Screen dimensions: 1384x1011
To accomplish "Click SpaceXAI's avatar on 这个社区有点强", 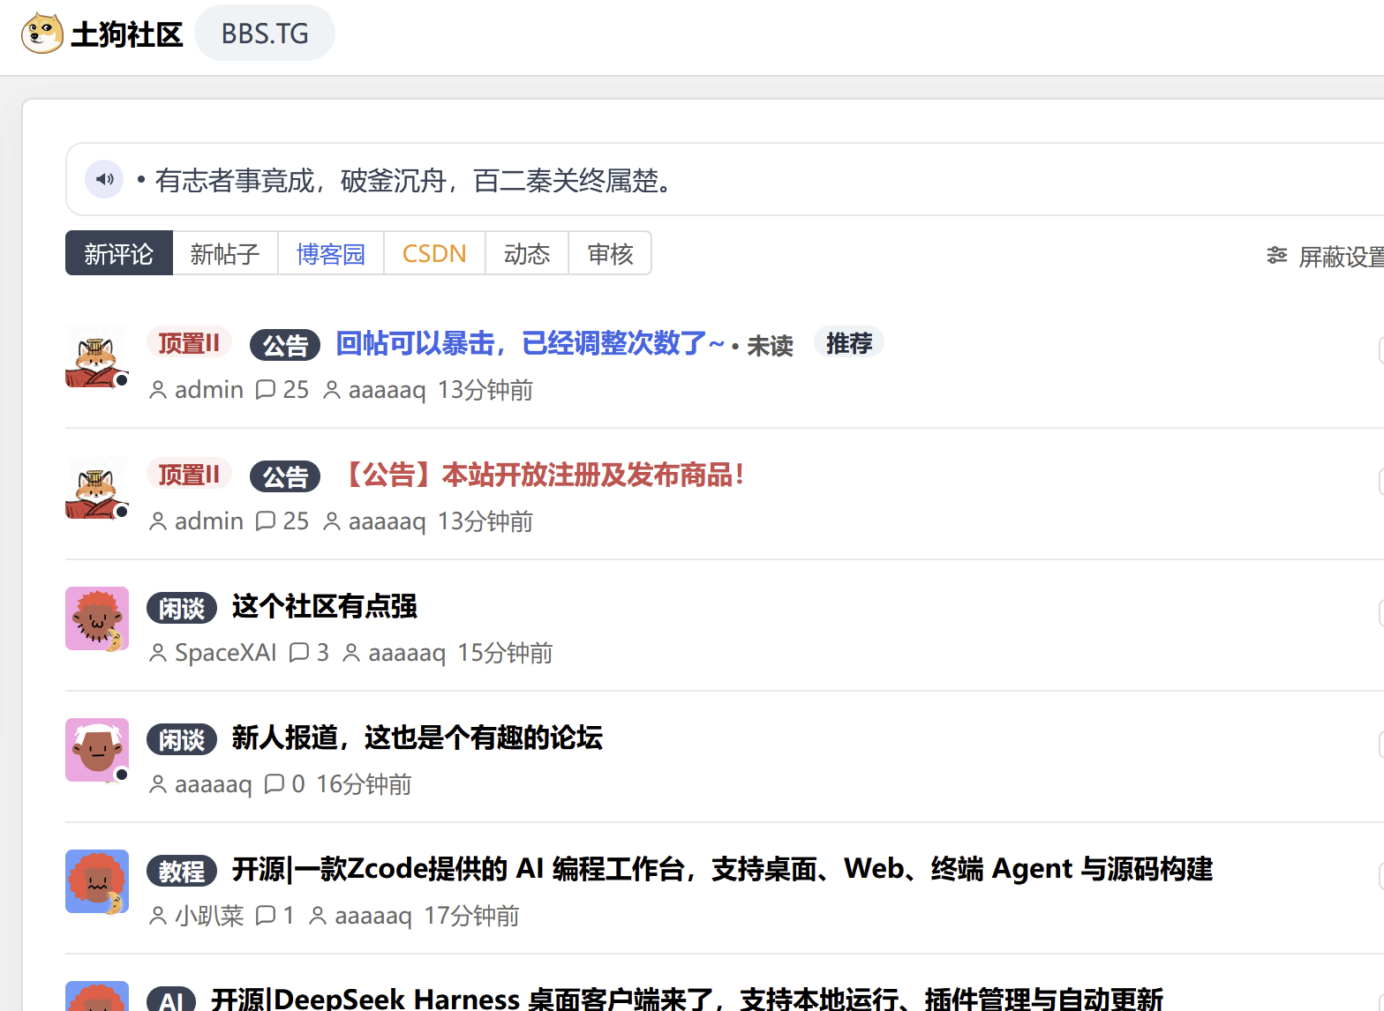I will tap(97, 618).
